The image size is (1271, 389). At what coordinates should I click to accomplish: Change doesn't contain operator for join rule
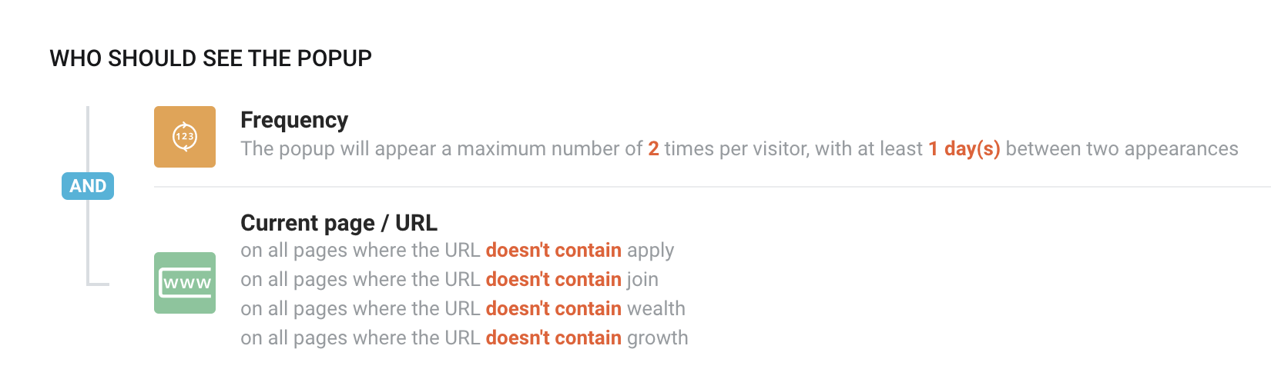tap(554, 279)
